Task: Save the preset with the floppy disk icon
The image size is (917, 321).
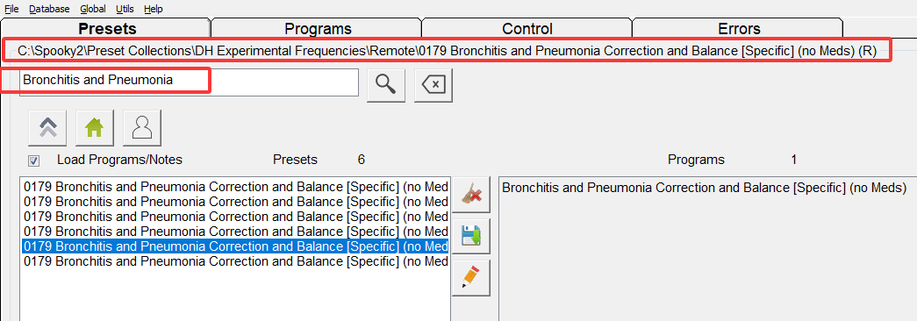Action: tap(471, 236)
